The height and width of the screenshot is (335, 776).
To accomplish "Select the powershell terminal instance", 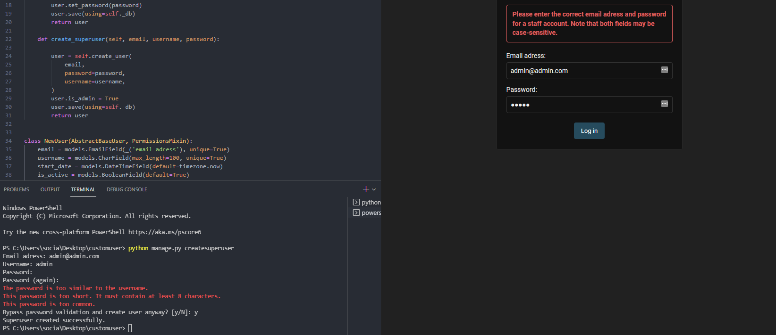I will pyautogui.click(x=367, y=212).
